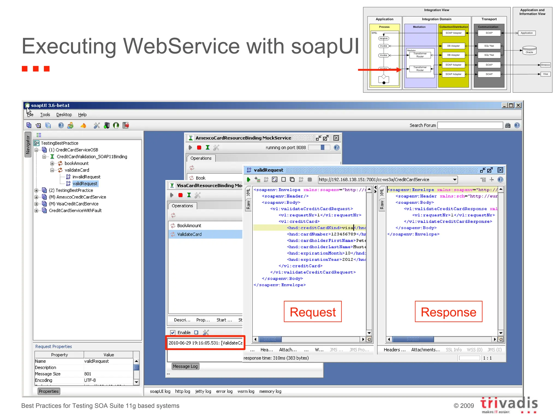Expand the CreditCardServiceWithFault node
Viewport: 559px width, 419px height.
(x=36, y=211)
